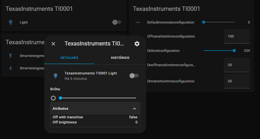Switch to the DETALHES tab
The width and height of the screenshot is (260, 139).
tap(69, 58)
